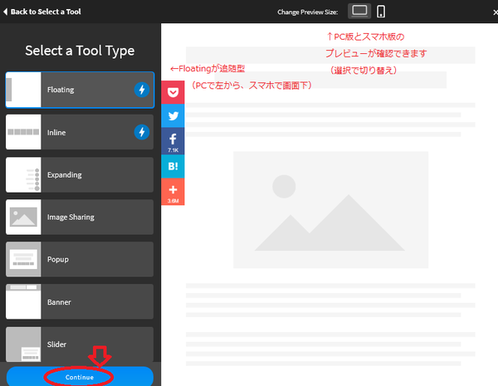Click the Hatena Bookmark B! icon

[173, 166]
